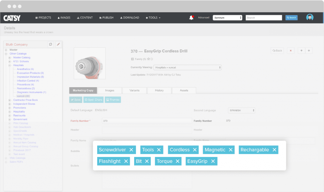Open the PROJECTS menu
This screenshot has height=192, width=324.
coord(43,18)
